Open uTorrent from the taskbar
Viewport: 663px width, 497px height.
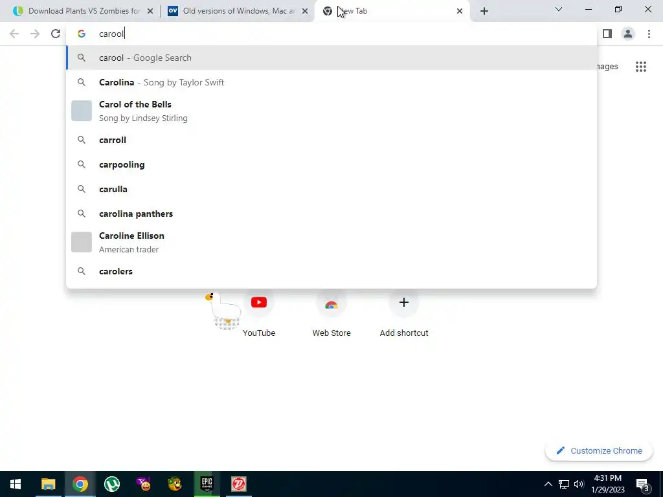click(x=111, y=484)
